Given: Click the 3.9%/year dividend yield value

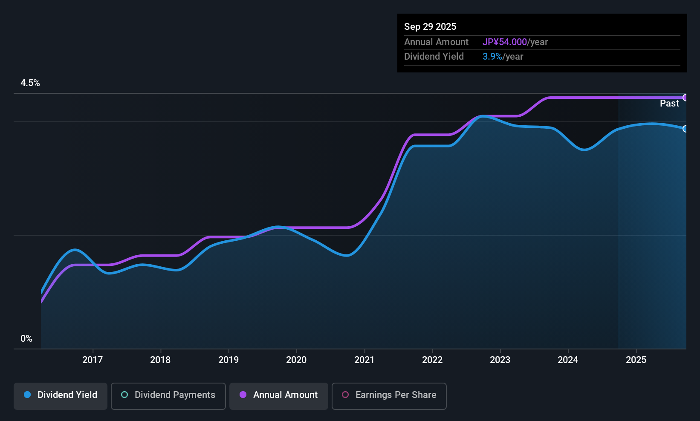Looking at the screenshot, I should 503,57.
